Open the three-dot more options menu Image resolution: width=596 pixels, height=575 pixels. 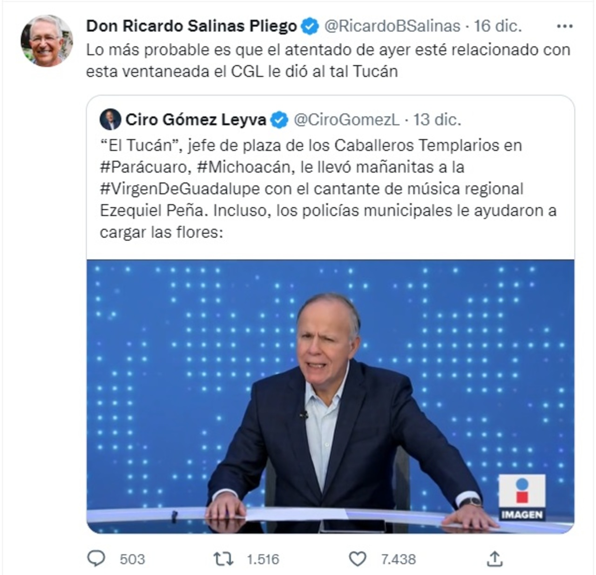click(564, 27)
